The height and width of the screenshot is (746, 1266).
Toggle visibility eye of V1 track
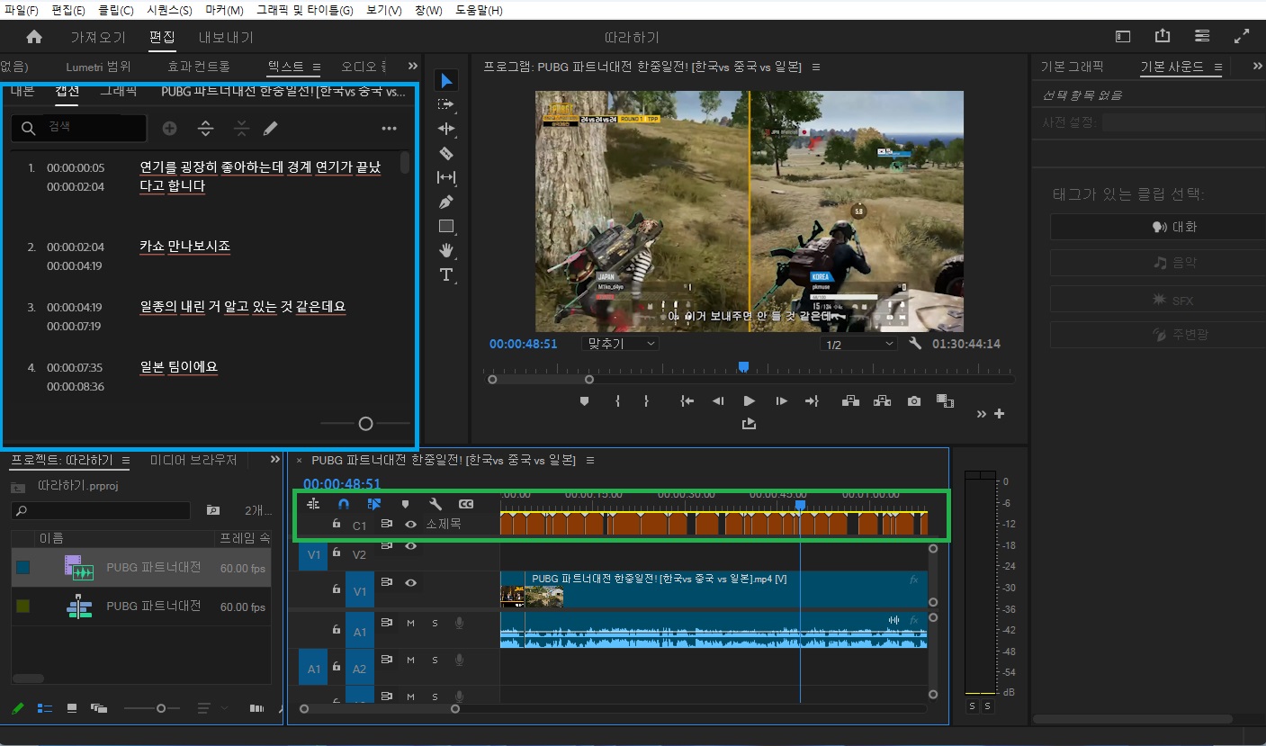click(410, 583)
